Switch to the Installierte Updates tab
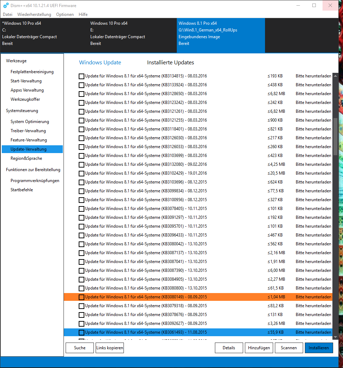Viewport: 343px width, 368px height. coord(170,63)
